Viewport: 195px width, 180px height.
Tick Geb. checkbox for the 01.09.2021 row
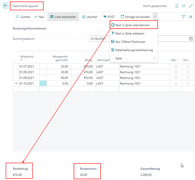click(x=176, y=78)
